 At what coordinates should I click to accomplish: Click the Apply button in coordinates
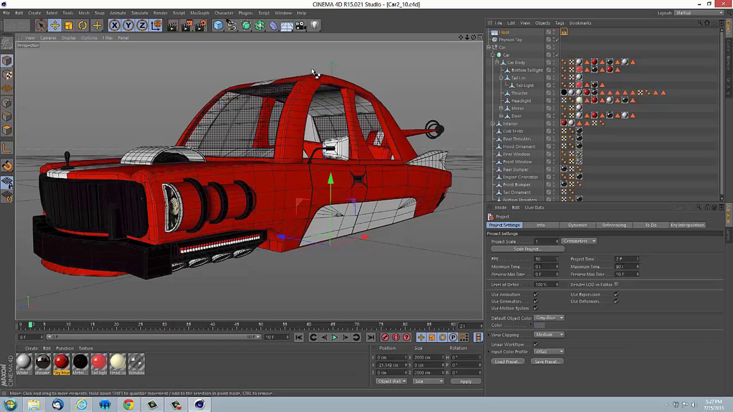click(466, 381)
